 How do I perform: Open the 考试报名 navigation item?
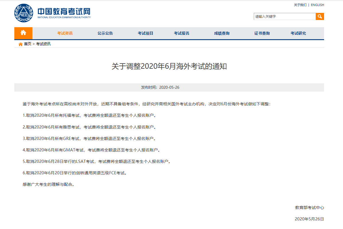182,33
